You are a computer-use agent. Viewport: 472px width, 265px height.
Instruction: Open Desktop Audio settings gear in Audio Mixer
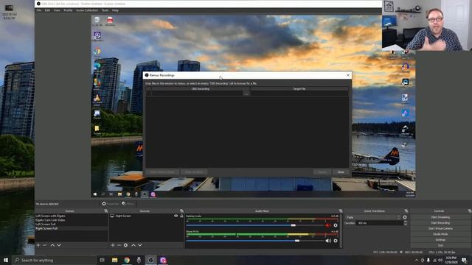(336, 225)
